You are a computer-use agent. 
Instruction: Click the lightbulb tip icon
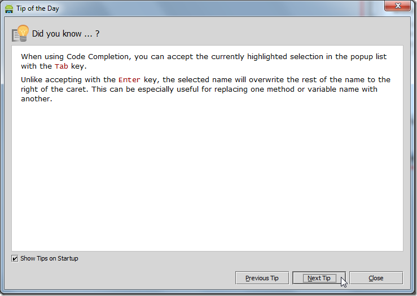tap(20, 33)
